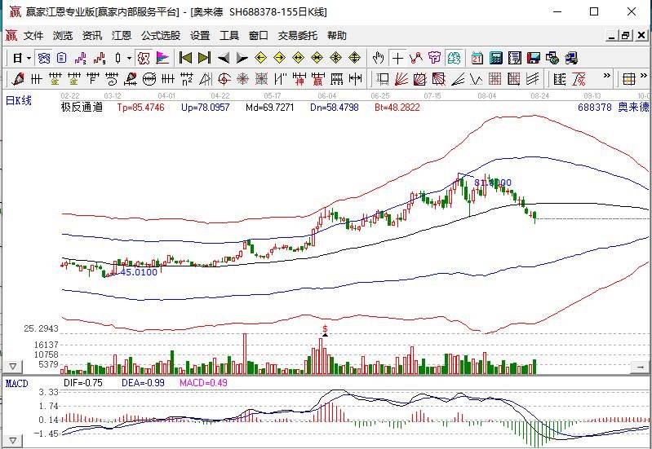The width and height of the screenshot is (652, 449).
Task: Step back with black left arrow
Action: click(224, 58)
